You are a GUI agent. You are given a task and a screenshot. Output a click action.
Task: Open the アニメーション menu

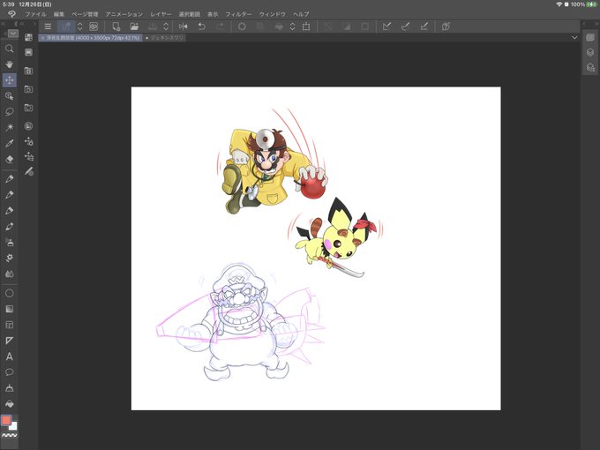(x=124, y=14)
